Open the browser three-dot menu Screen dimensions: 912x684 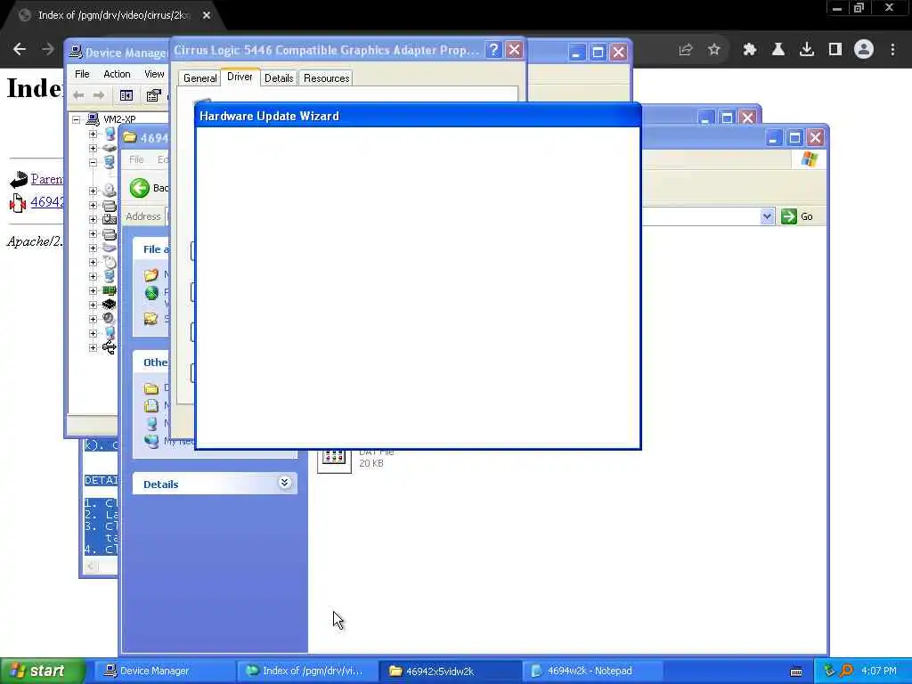click(x=892, y=50)
